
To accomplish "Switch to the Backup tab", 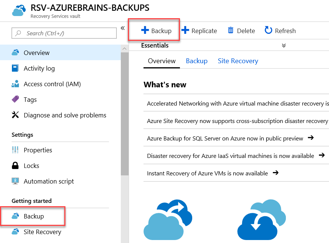I will pos(197,61).
